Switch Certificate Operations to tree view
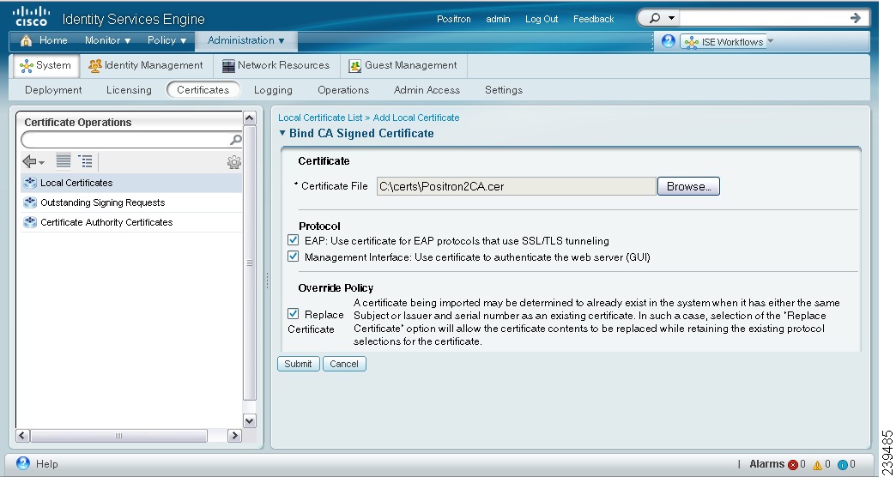The height and width of the screenshot is (477, 896). point(86,161)
